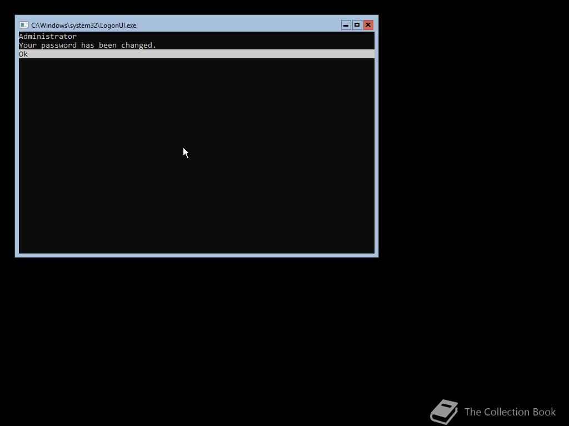Maximize the LogonUI.exe window
Screen dimensions: 569x426
pyautogui.click(x=357, y=25)
